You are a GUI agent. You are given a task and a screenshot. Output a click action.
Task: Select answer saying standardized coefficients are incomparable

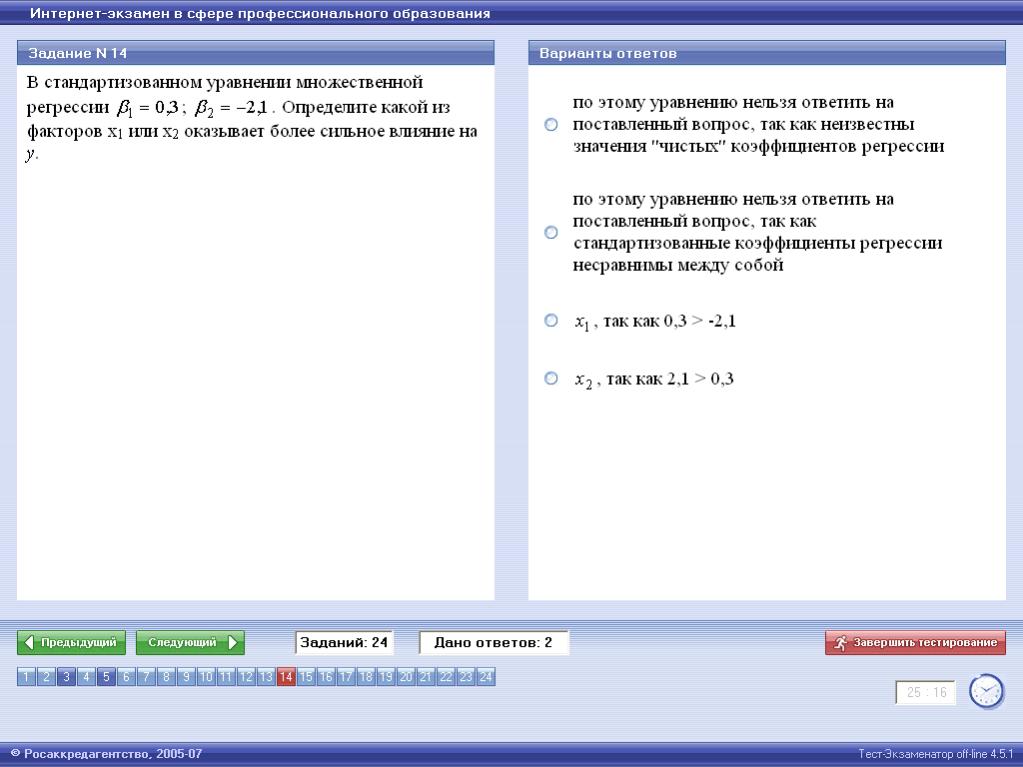[x=551, y=232]
